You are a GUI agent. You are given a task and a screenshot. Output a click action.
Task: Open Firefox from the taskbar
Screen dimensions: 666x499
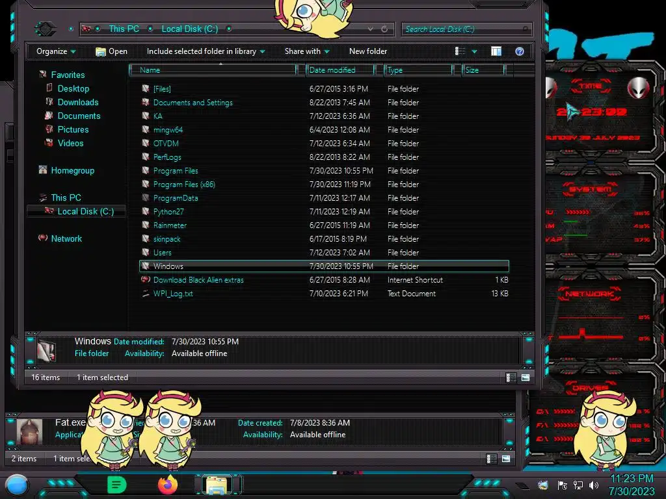click(167, 485)
